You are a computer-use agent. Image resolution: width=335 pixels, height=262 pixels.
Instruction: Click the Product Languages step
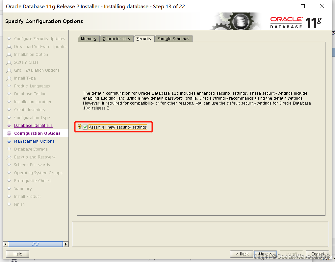(x=32, y=86)
